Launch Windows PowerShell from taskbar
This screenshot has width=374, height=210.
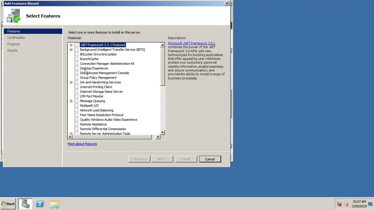(40, 204)
